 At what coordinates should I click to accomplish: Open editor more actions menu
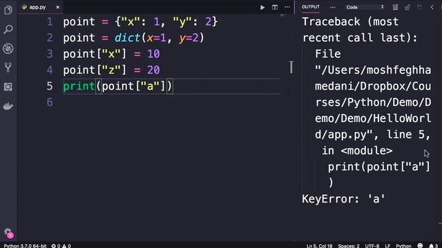point(287,8)
